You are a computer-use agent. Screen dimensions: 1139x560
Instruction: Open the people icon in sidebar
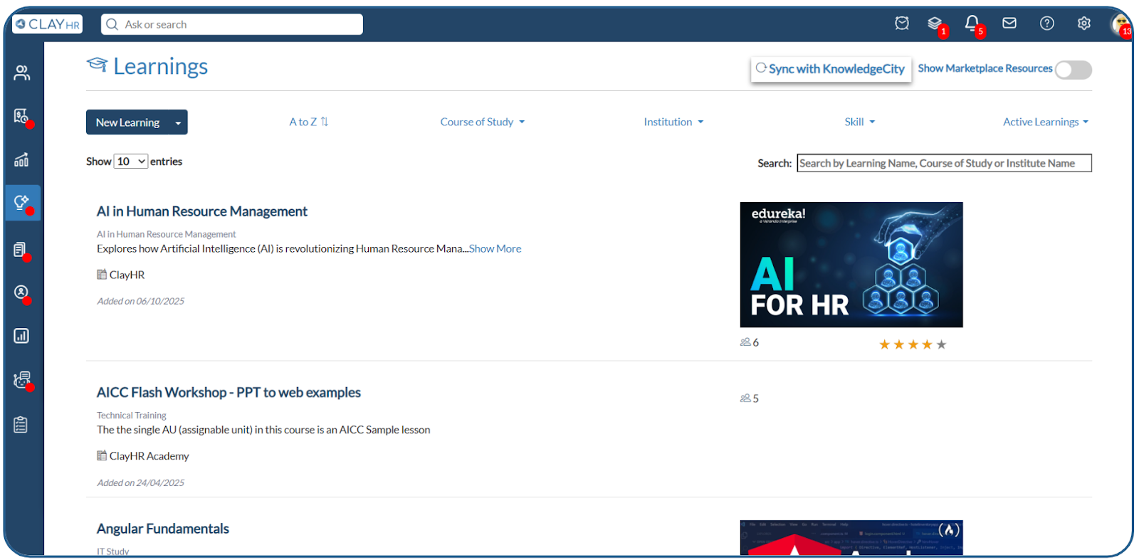22,73
